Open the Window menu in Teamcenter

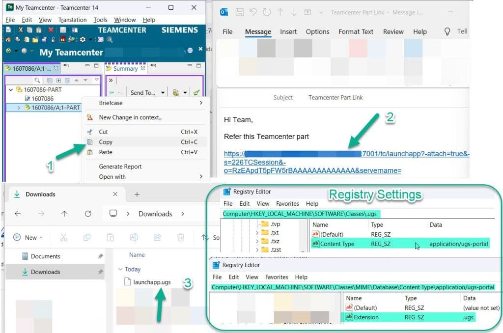(125, 20)
